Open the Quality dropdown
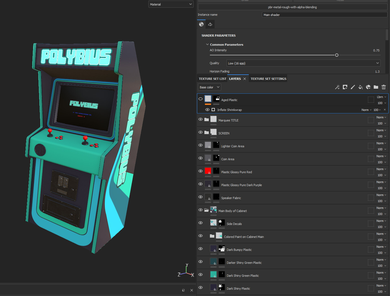Viewport: 390px width, 296px height. [303, 63]
